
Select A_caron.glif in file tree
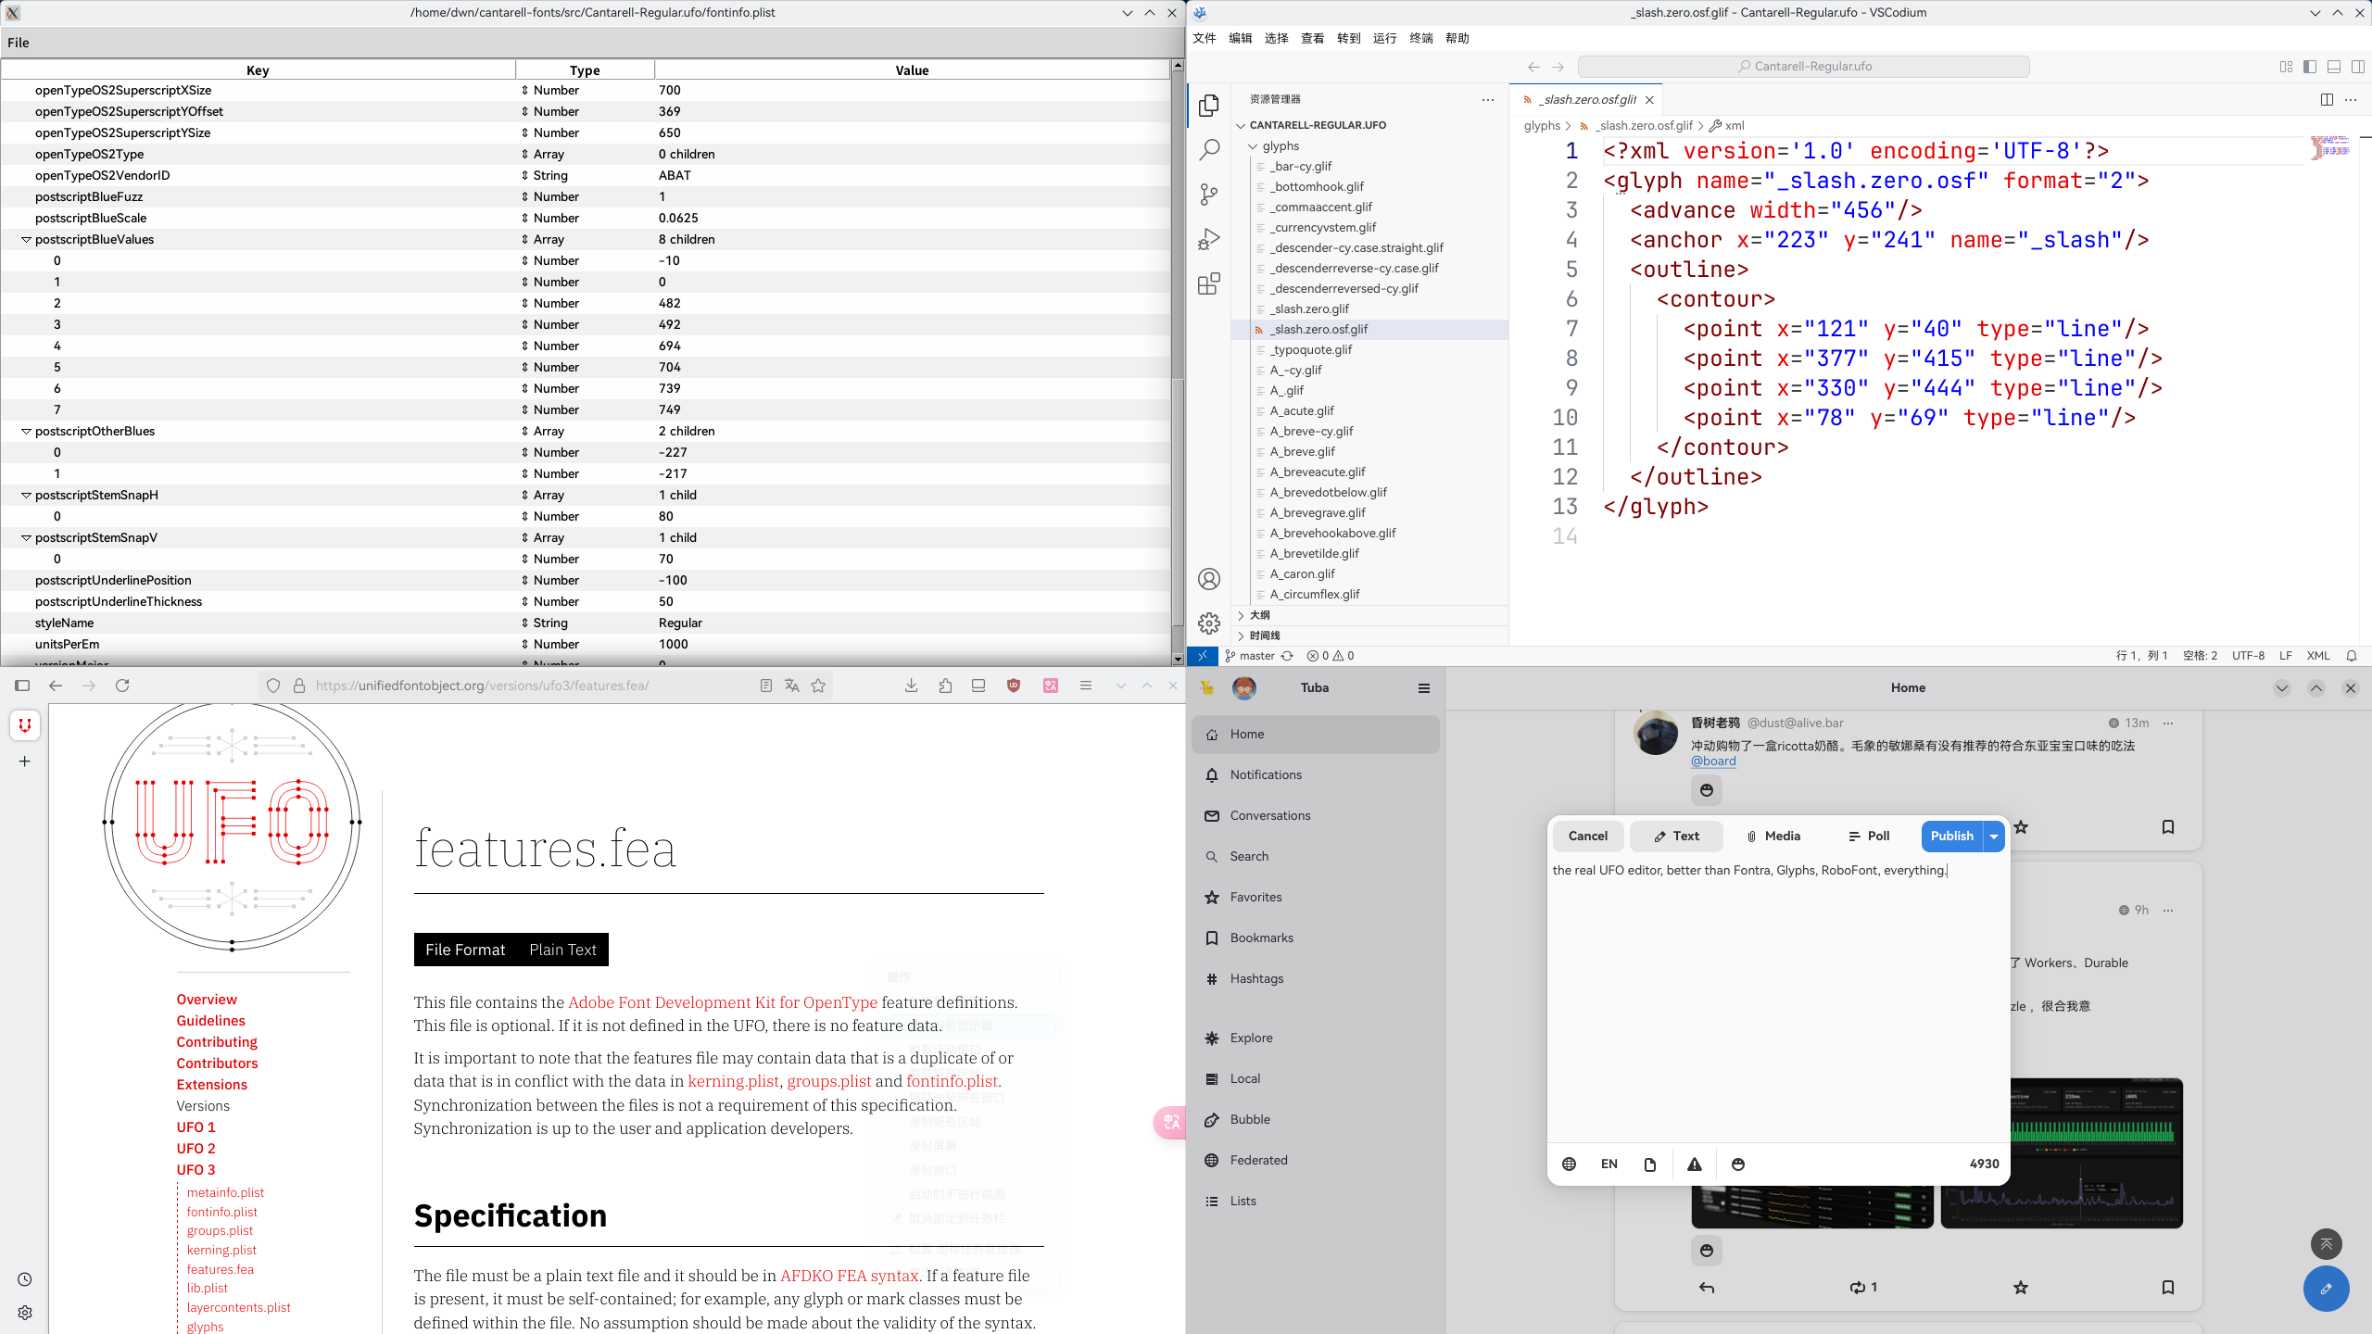point(1302,573)
